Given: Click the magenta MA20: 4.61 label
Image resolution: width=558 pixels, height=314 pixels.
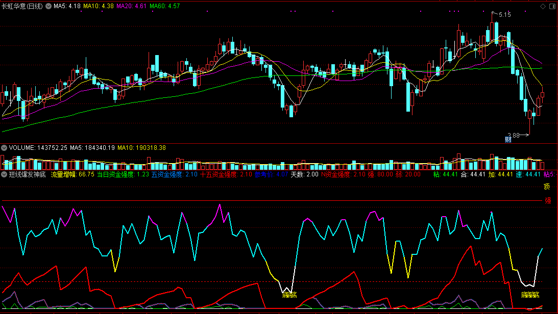Looking at the screenshot, I should [131, 6].
